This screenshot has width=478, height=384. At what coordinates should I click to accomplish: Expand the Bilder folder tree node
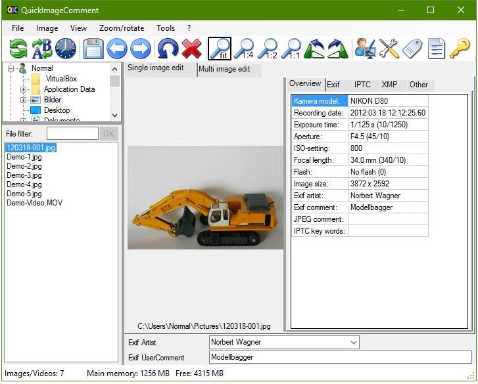tap(23, 100)
